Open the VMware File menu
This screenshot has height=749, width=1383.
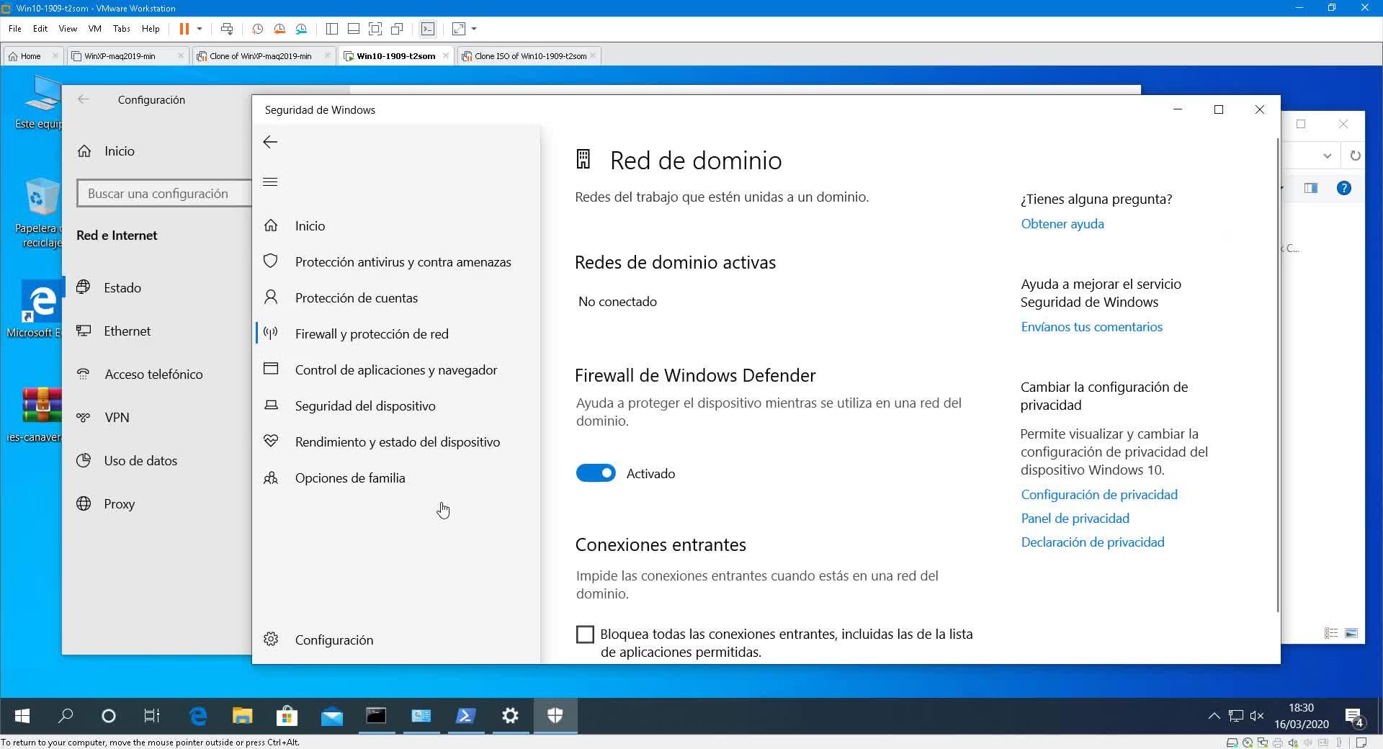click(x=14, y=29)
